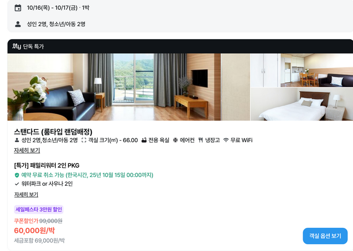The image size is (353, 251).
Task: Click the green free-cancellation shield icon
Action: [x=16, y=175]
